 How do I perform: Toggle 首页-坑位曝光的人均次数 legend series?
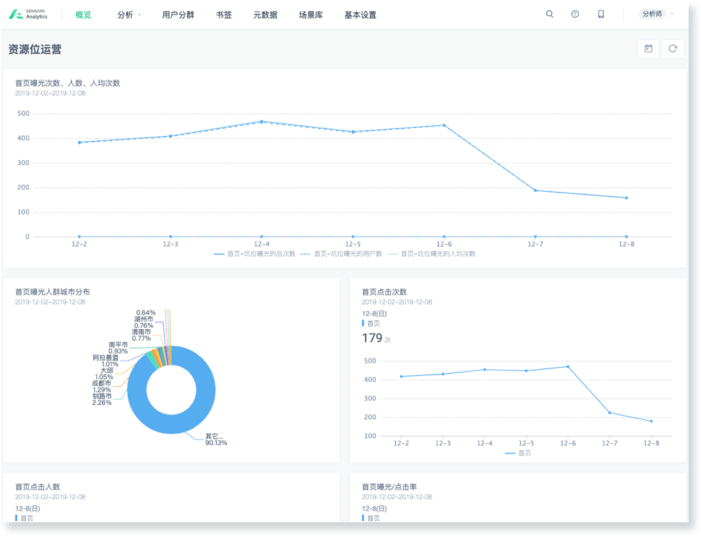point(432,254)
